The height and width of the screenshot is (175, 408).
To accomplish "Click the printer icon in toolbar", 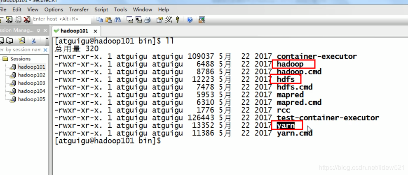I will 148,19.
